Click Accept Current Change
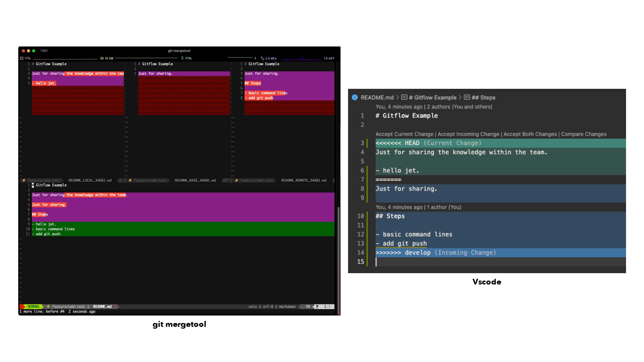 [x=404, y=134]
